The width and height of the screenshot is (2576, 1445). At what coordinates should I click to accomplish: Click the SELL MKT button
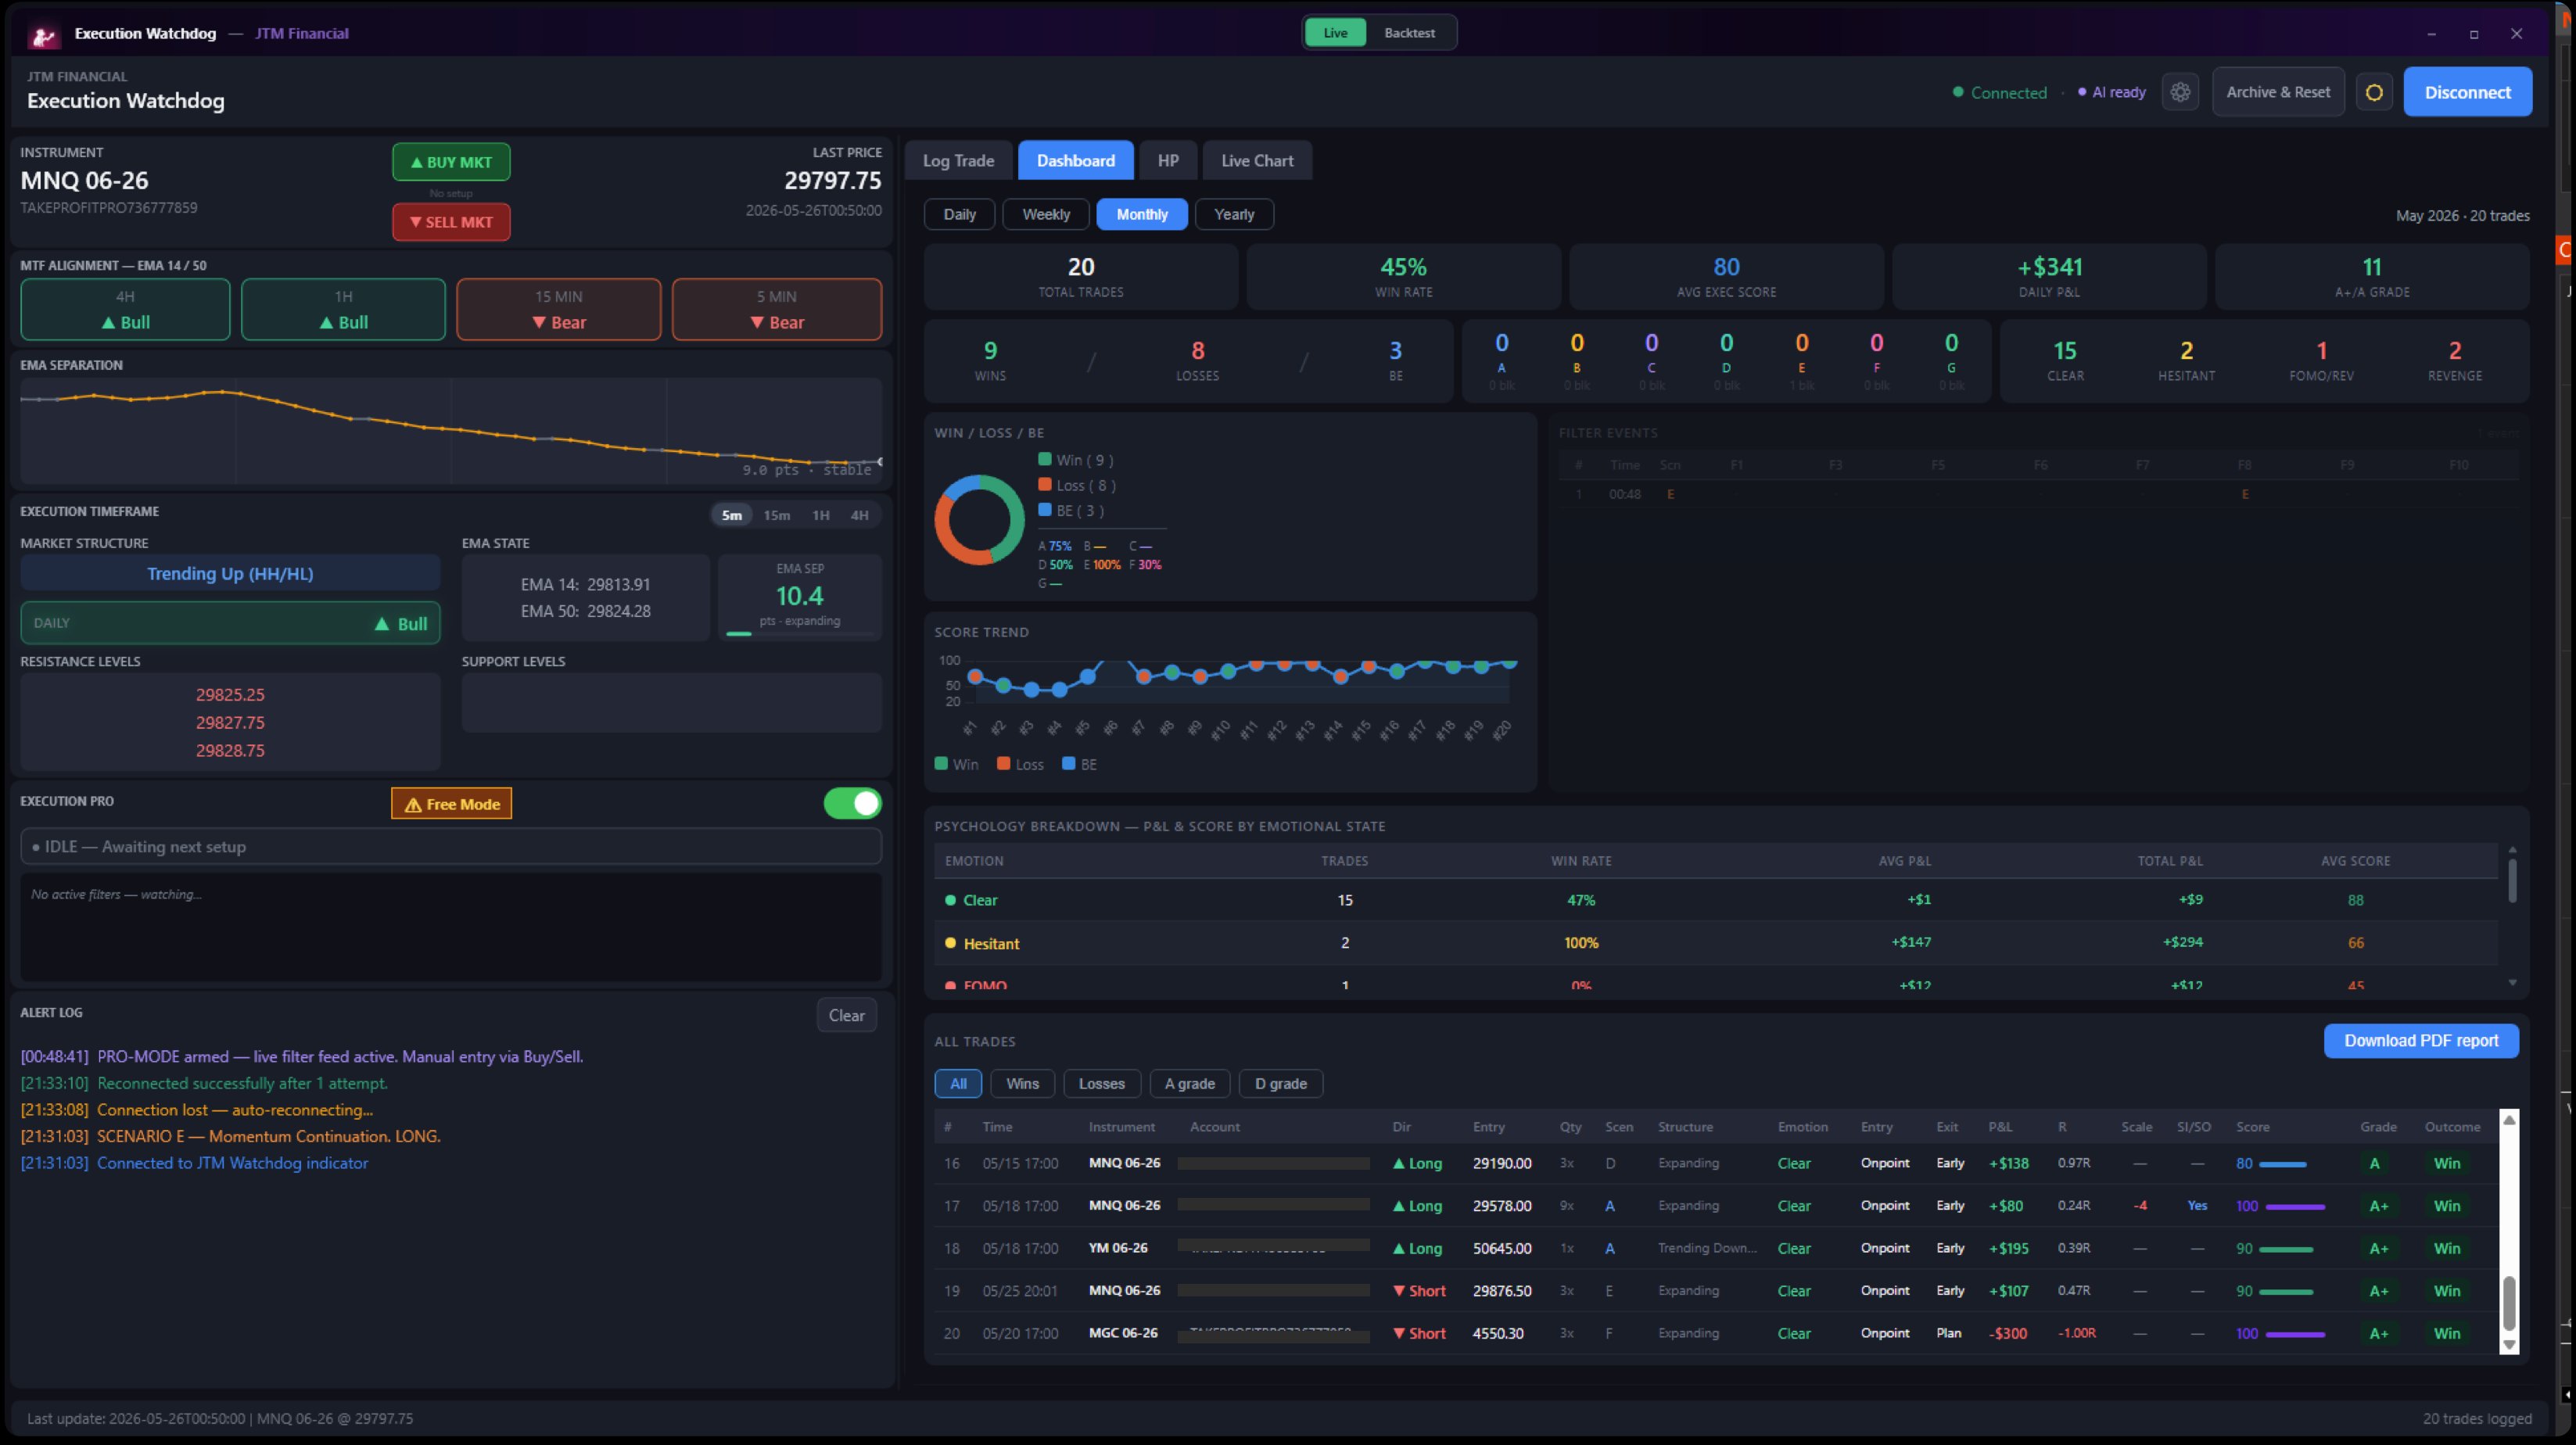[x=451, y=222]
